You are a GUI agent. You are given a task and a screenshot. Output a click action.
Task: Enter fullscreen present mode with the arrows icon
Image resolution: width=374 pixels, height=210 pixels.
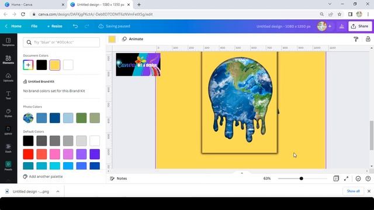click(x=347, y=178)
